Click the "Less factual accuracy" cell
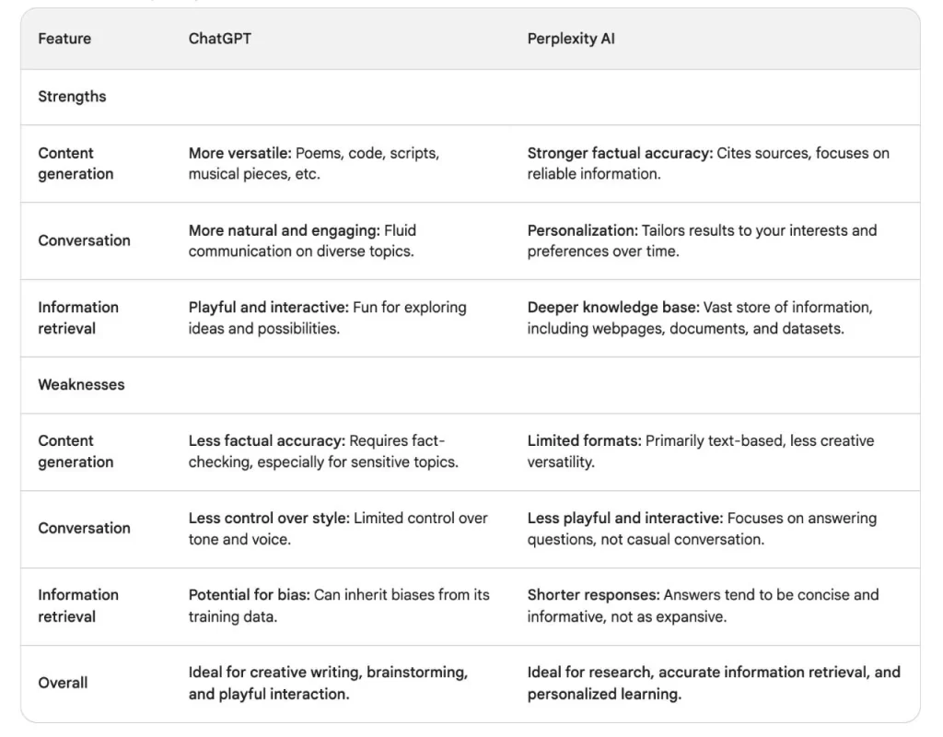Screen dimensions: 943x737 (322, 451)
